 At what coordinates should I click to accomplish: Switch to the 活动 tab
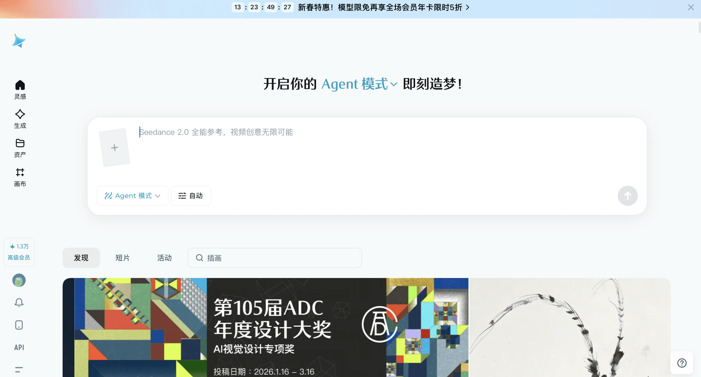coord(164,258)
